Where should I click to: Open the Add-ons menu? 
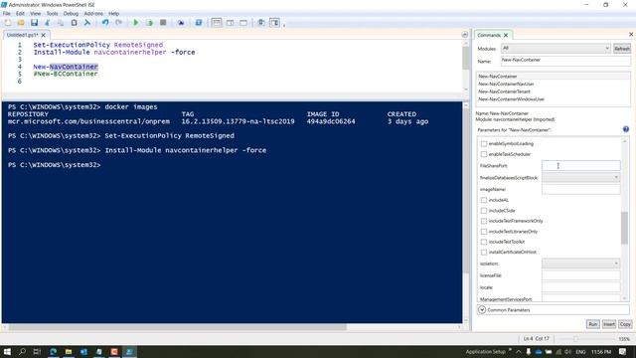pyautogui.click(x=93, y=13)
